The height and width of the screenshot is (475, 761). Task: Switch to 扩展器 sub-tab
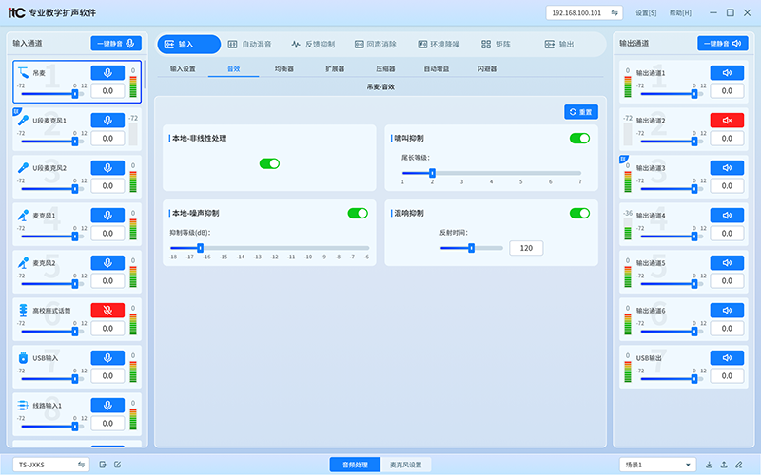(335, 68)
